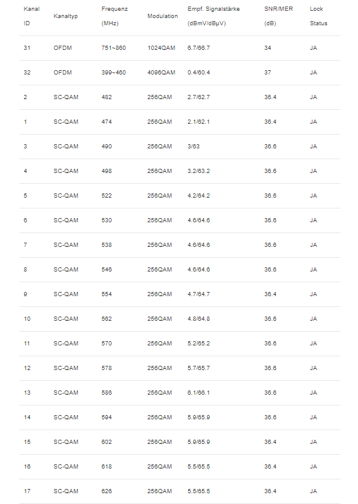The width and height of the screenshot is (358, 504).
Task: Select the 751~860 frequency cell
Action: coord(113,48)
